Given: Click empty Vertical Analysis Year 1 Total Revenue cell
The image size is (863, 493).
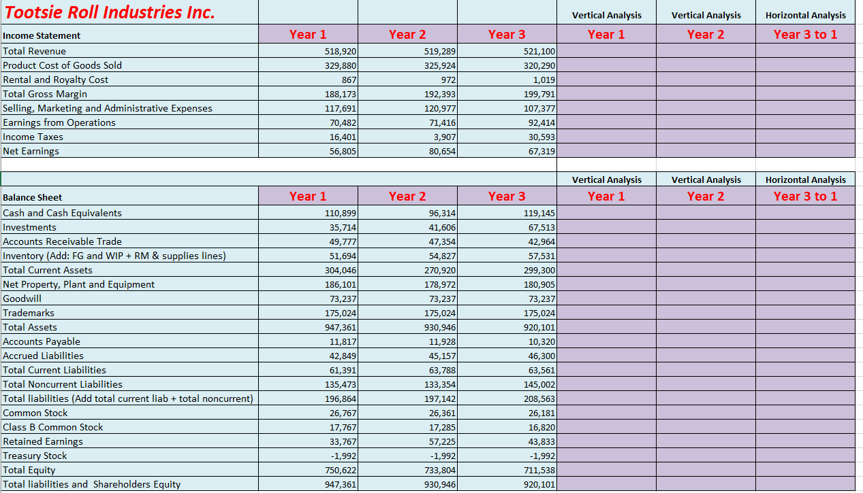Looking at the screenshot, I should pyautogui.click(x=606, y=51).
